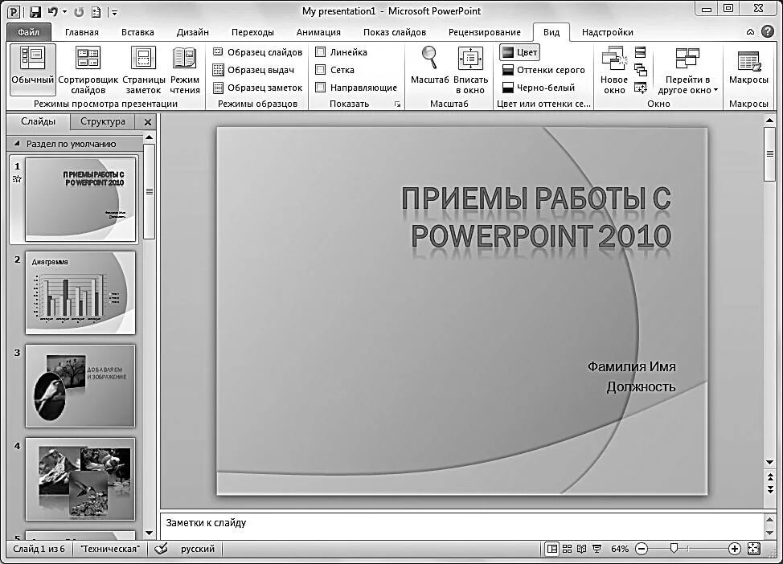This screenshot has width=783, height=564.
Task: Open the Файл tab
Action: coord(29,32)
